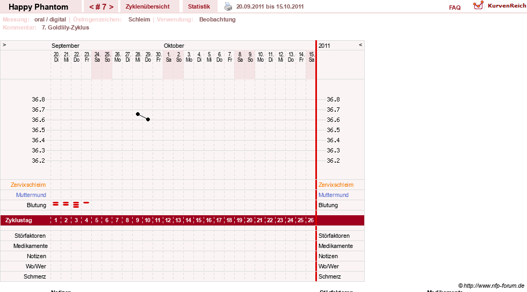Click the left 36.8 temperature axis label

[x=38, y=99]
